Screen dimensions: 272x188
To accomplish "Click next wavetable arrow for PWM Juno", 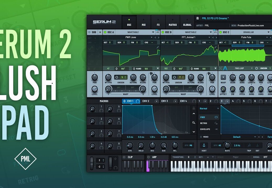I will click(x=158, y=37).
